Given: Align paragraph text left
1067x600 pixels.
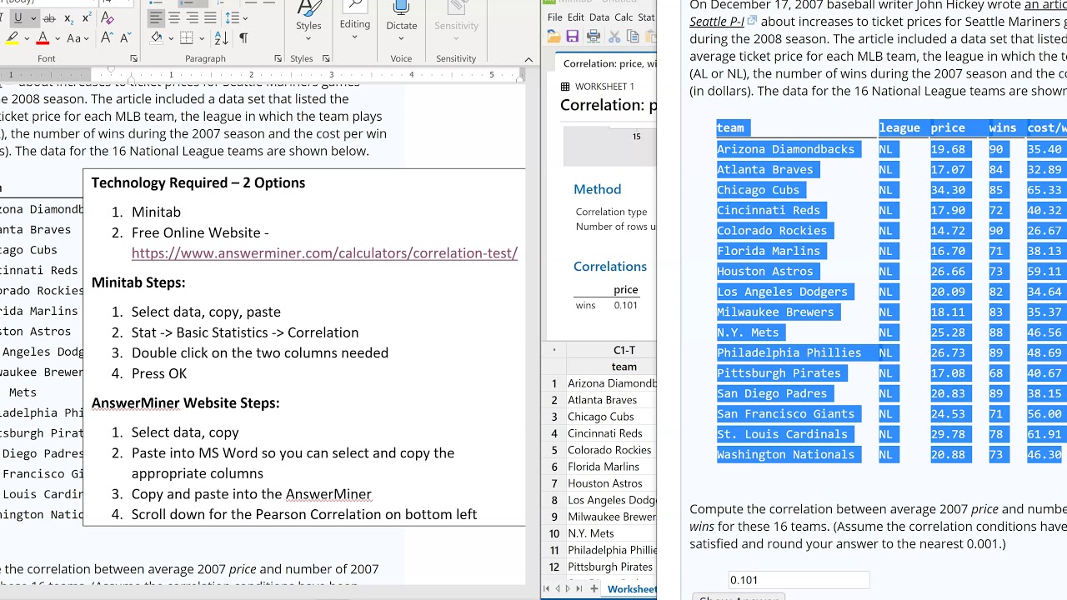Looking at the screenshot, I should 156,17.
